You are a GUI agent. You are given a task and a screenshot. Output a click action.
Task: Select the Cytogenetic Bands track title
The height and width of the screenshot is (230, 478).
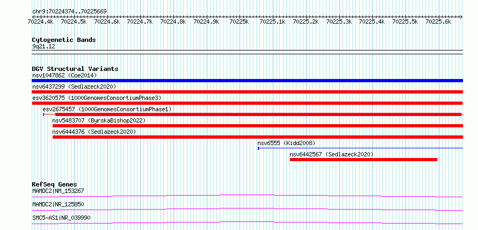pos(64,40)
